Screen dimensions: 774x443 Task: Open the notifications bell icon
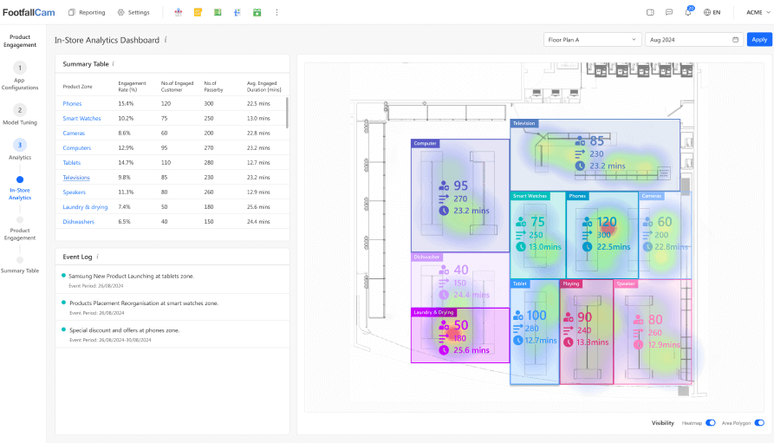click(688, 12)
